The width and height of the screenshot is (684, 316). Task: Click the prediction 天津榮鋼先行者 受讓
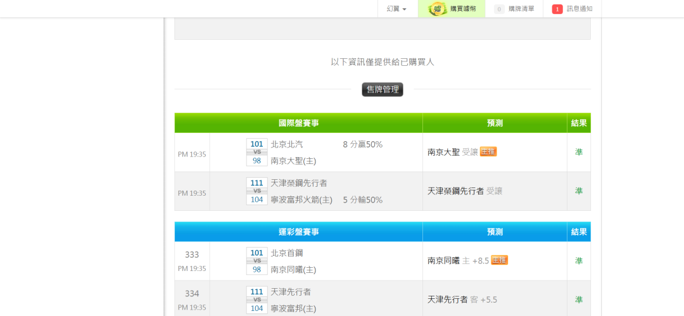tap(465, 191)
